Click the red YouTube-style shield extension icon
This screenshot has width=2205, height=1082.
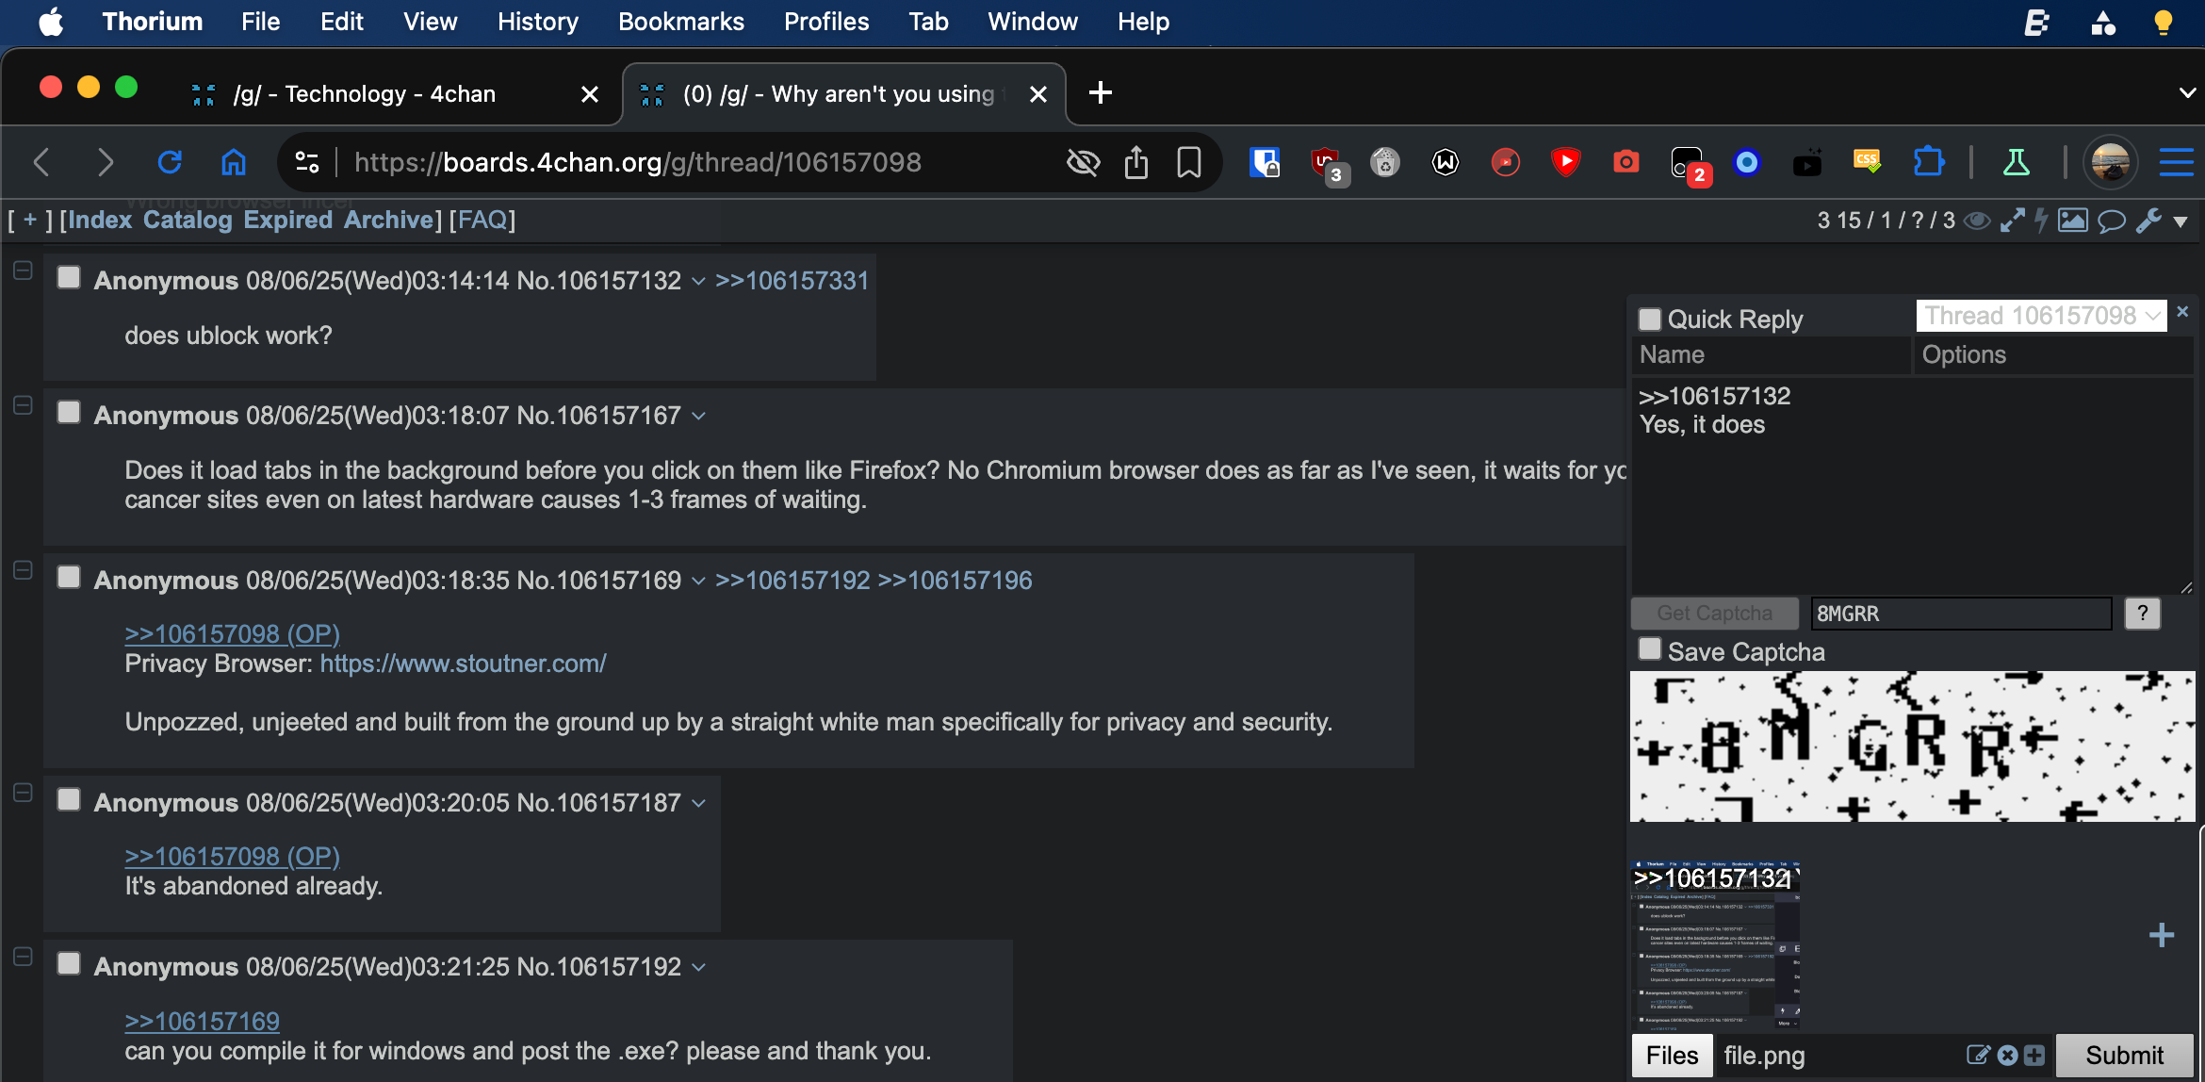[1565, 163]
